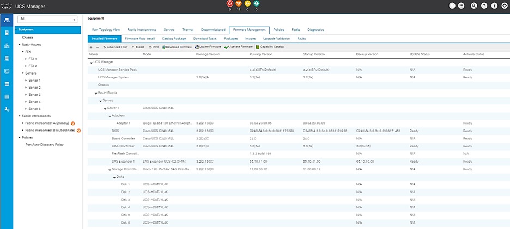Click Download Firmware toolbar button

[177, 47]
